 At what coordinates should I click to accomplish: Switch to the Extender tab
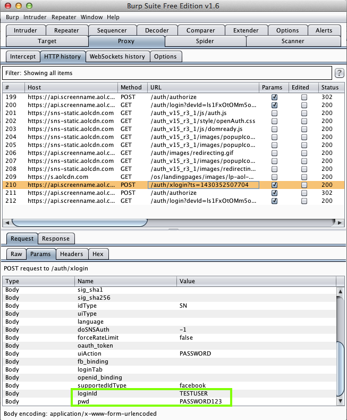point(246,30)
